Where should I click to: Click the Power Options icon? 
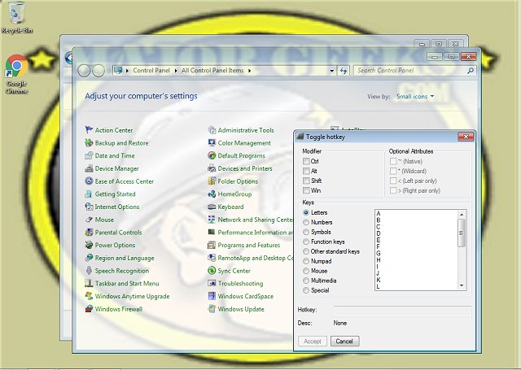[89, 246]
